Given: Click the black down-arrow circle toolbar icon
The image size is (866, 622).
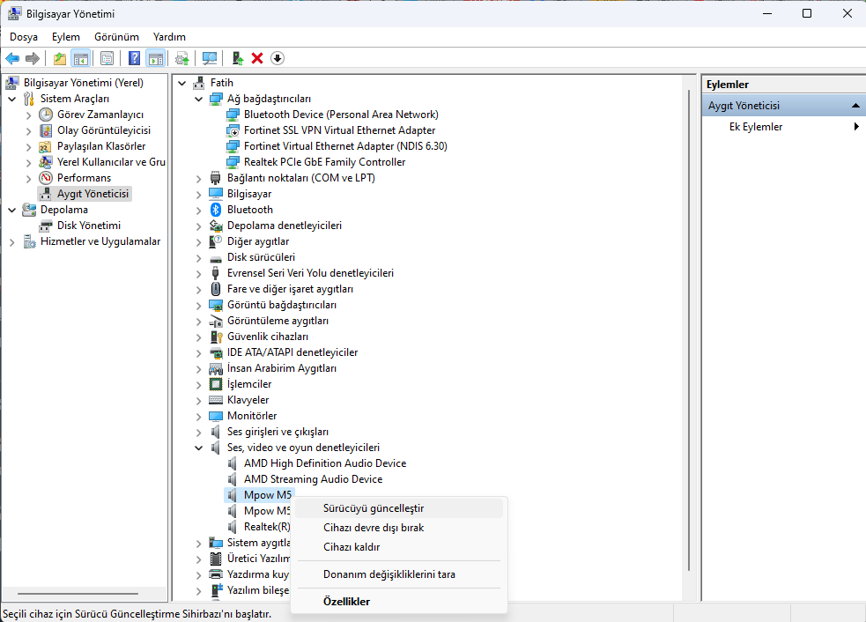Looking at the screenshot, I should point(278,58).
